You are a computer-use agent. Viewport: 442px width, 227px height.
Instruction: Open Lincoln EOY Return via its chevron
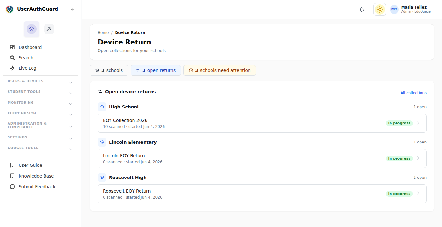(418, 158)
